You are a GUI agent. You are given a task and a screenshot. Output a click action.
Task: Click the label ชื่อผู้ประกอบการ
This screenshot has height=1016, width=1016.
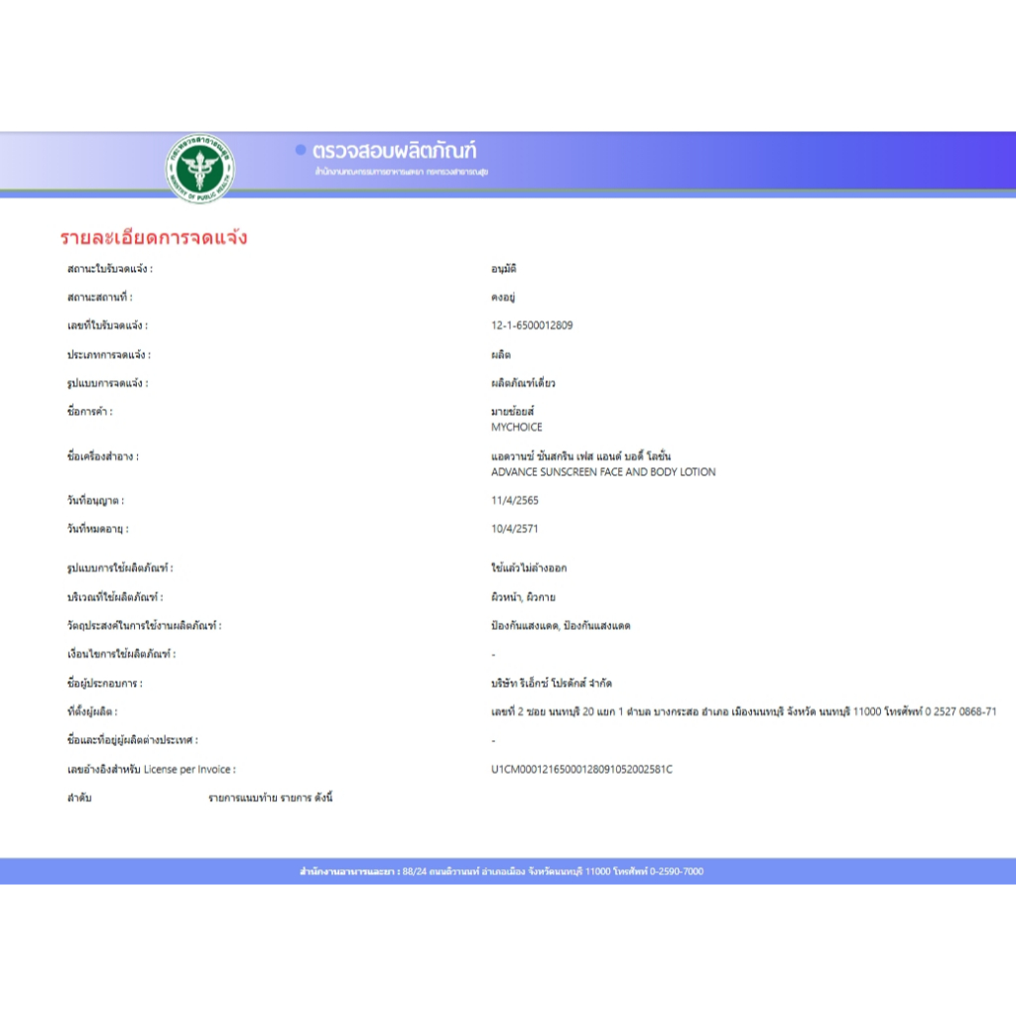[105, 683]
